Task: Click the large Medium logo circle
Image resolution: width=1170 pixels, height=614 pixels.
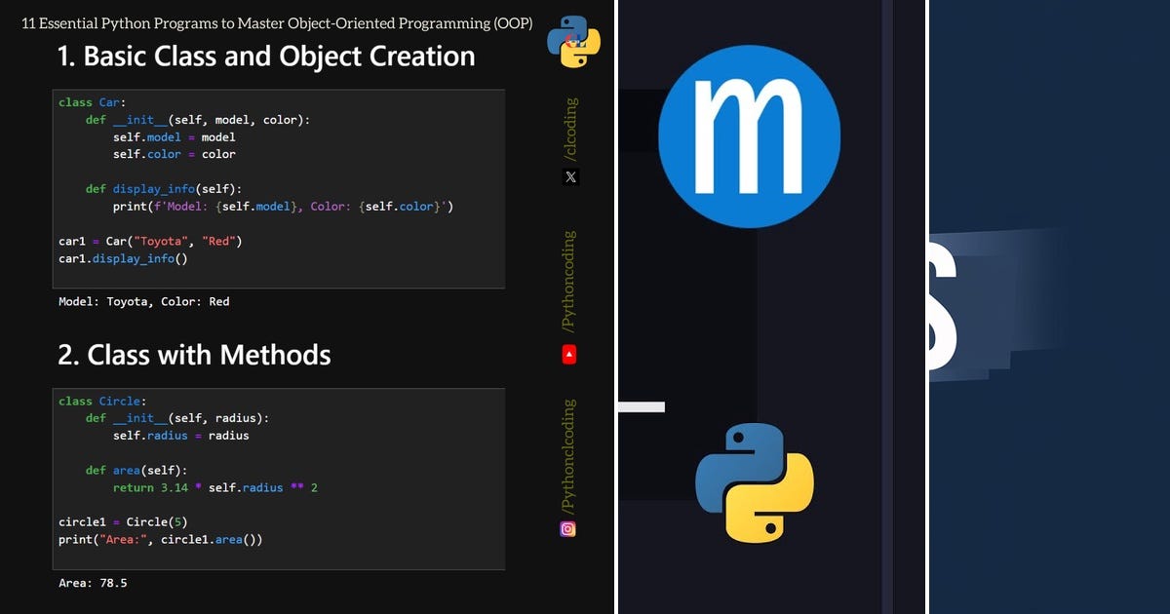Action: tap(749, 136)
